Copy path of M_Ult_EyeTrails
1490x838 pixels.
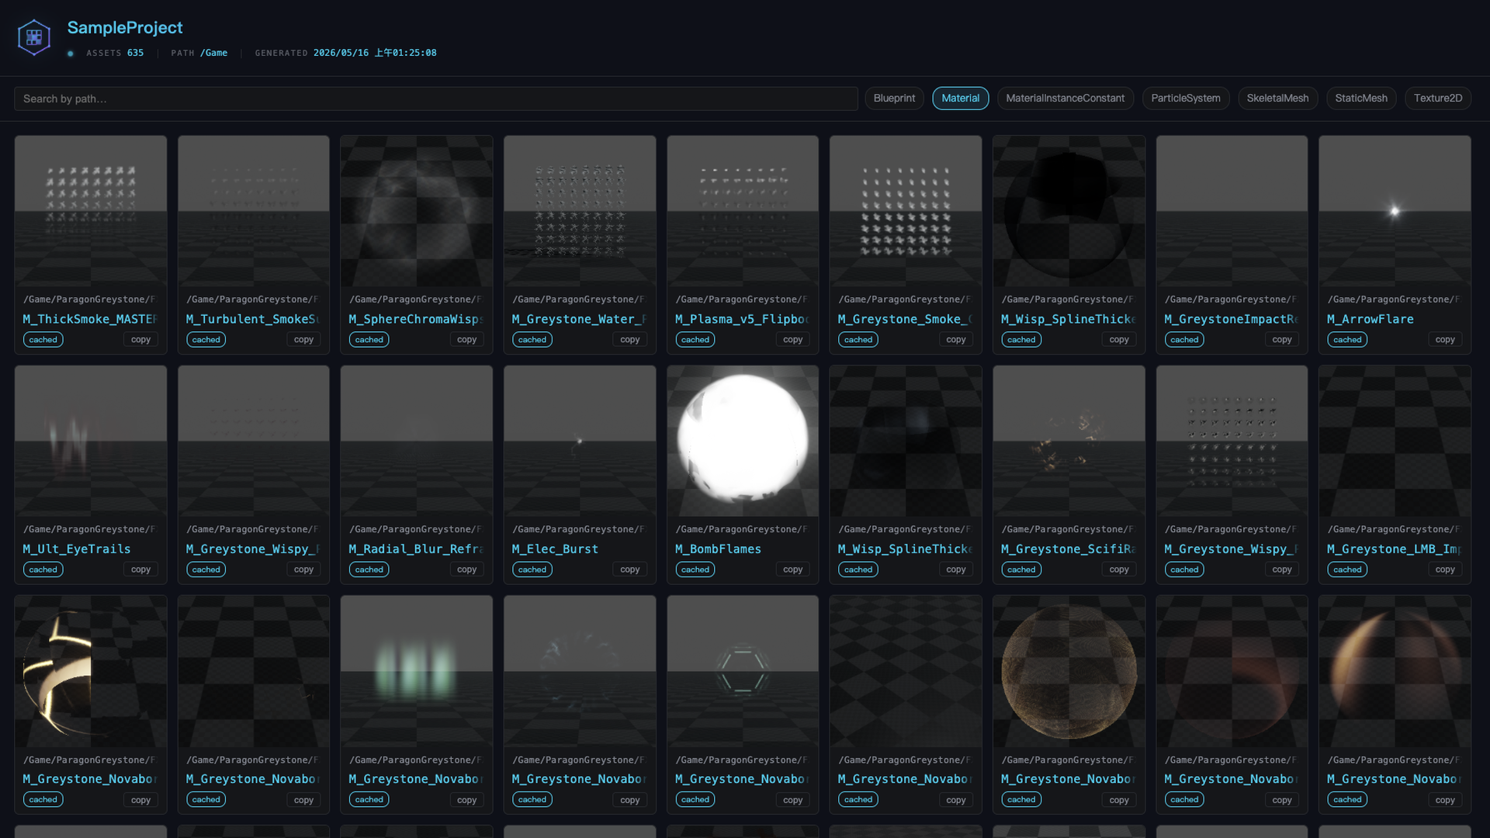(x=140, y=569)
